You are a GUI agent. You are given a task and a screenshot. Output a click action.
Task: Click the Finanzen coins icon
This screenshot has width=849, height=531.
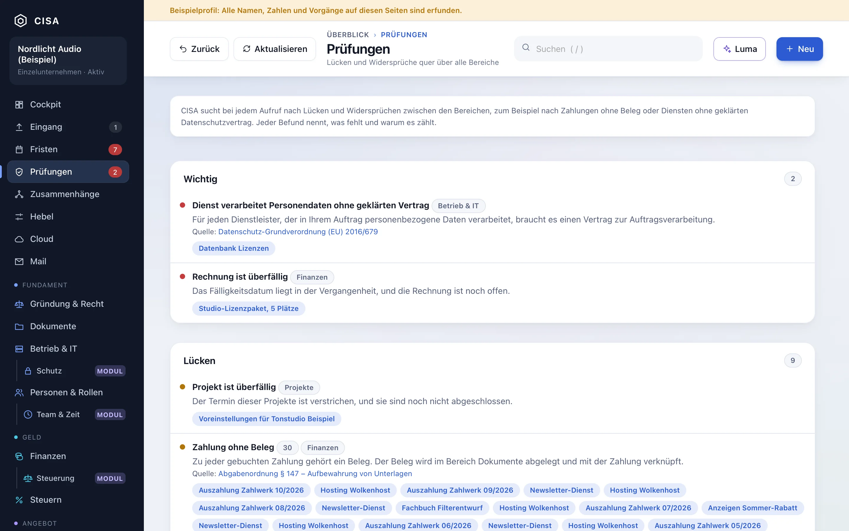click(19, 456)
